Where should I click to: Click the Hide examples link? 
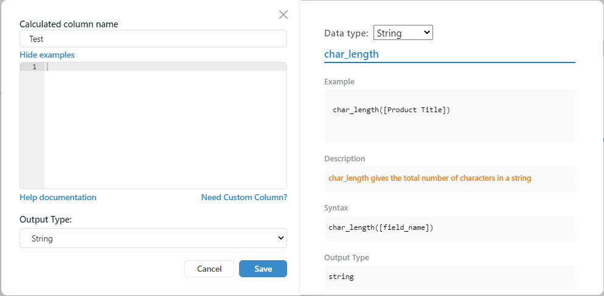click(x=47, y=55)
